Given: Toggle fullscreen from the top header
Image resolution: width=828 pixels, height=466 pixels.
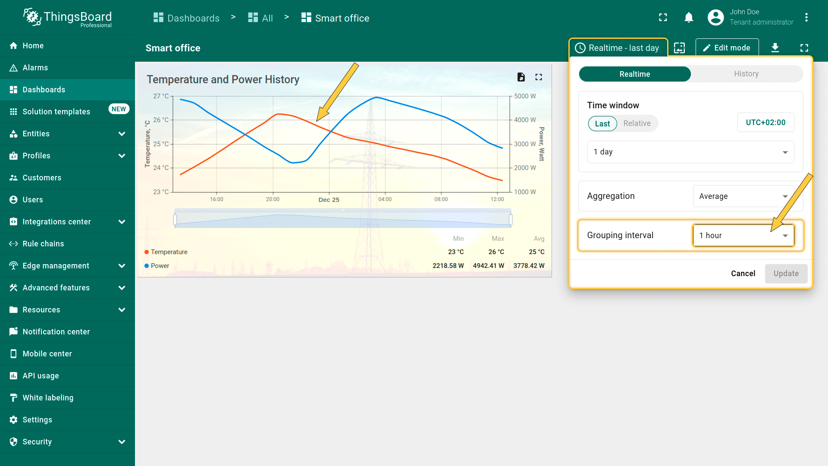Looking at the screenshot, I should (x=663, y=18).
